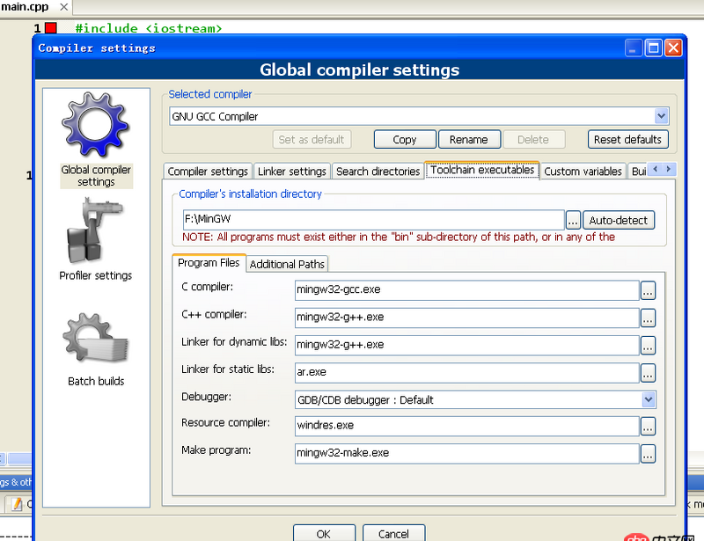Click the Auto-detect button
This screenshot has width=704, height=541.
[x=619, y=220]
